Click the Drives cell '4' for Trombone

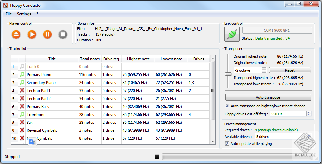[x=199, y=114]
